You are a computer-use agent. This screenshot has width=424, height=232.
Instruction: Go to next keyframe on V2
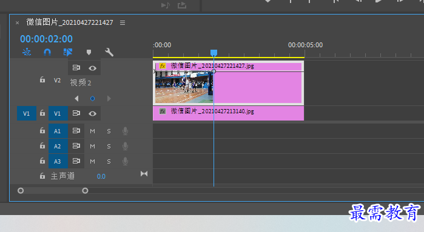[x=109, y=99]
